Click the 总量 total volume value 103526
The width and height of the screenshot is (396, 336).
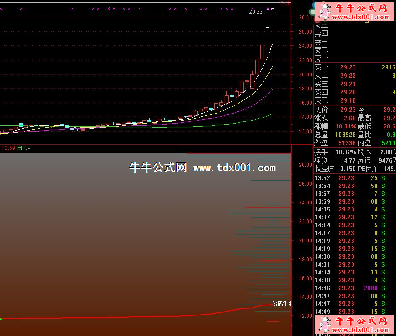pos(345,135)
